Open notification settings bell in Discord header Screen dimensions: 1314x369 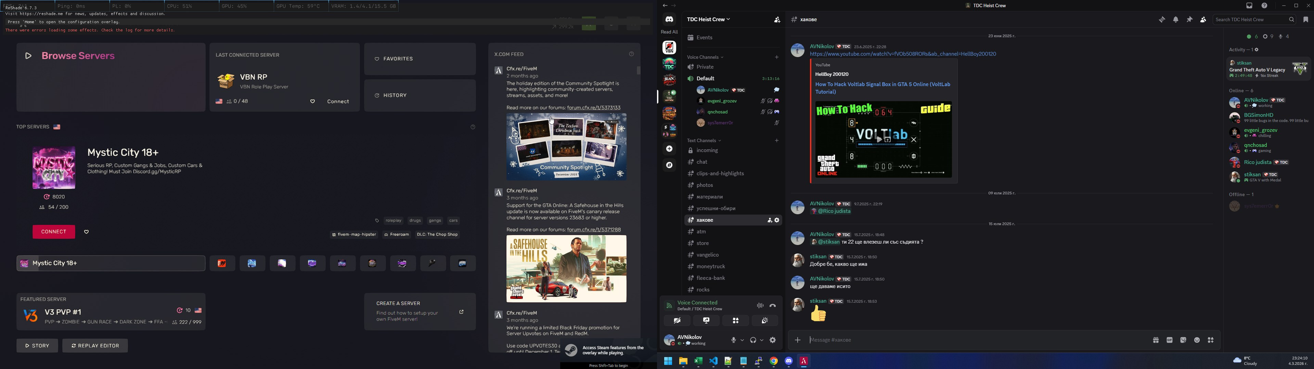click(x=1176, y=20)
